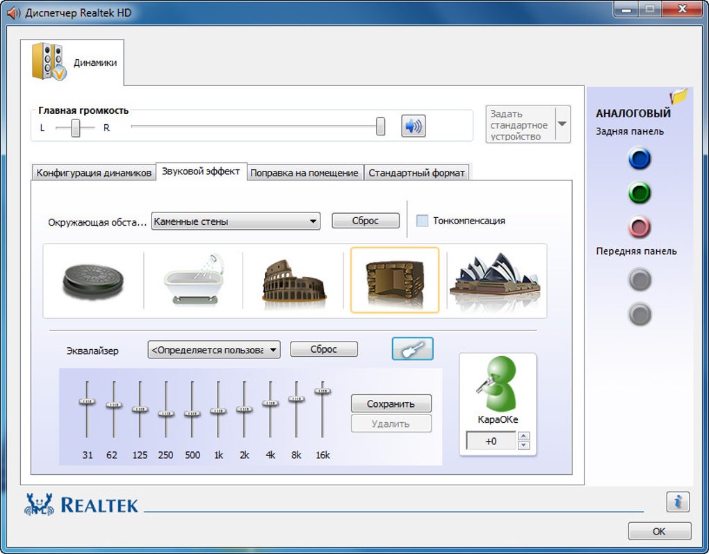This screenshot has height=554, width=709.
Task: Click the Realtek crab logo
Action: point(39,504)
